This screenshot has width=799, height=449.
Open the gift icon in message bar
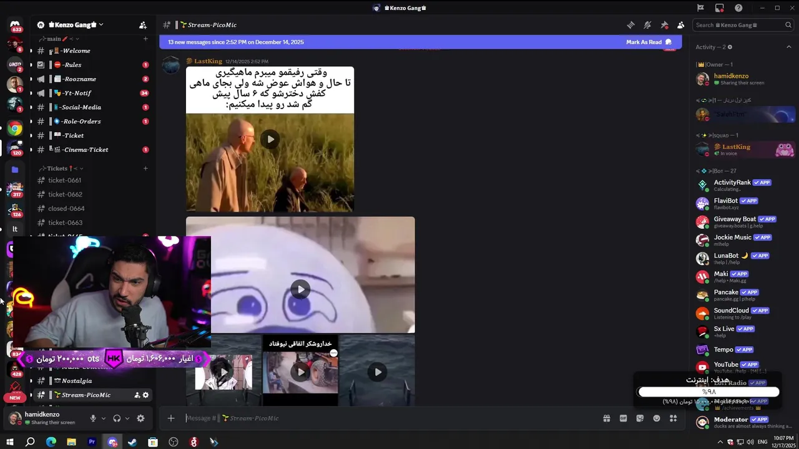(x=606, y=418)
